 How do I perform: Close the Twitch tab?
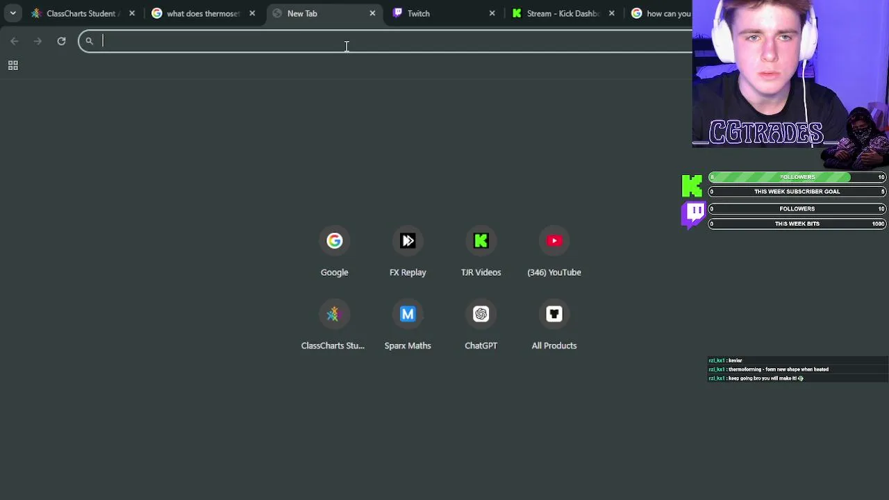coord(492,13)
